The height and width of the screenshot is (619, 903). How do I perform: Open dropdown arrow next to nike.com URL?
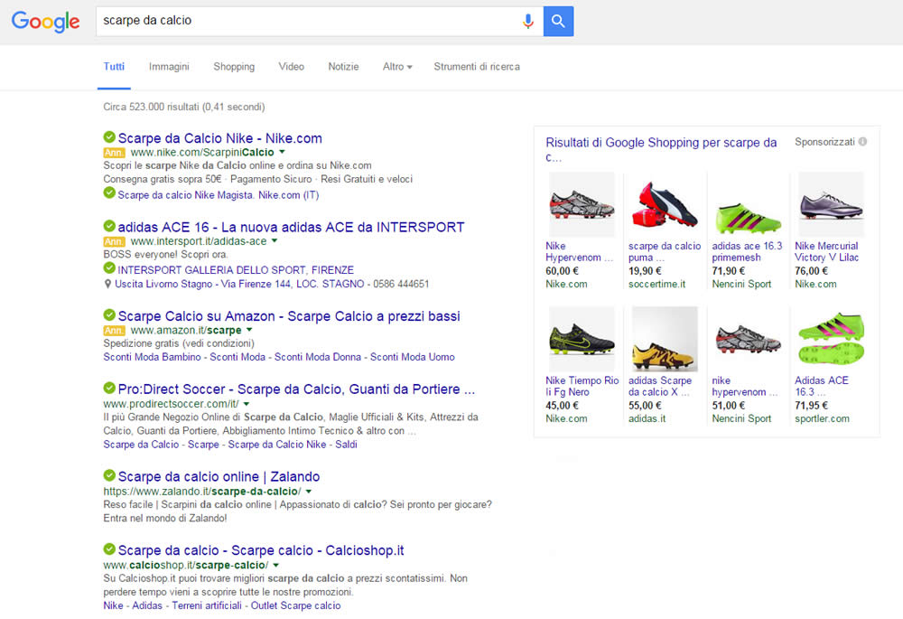click(x=282, y=152)
